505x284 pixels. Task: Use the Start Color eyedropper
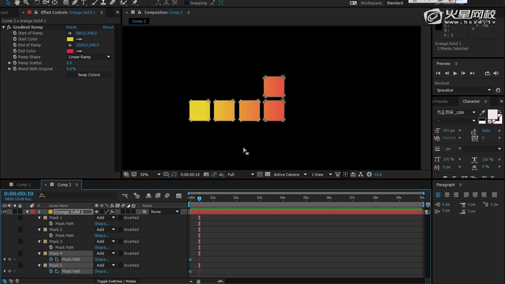click(79, 39)
